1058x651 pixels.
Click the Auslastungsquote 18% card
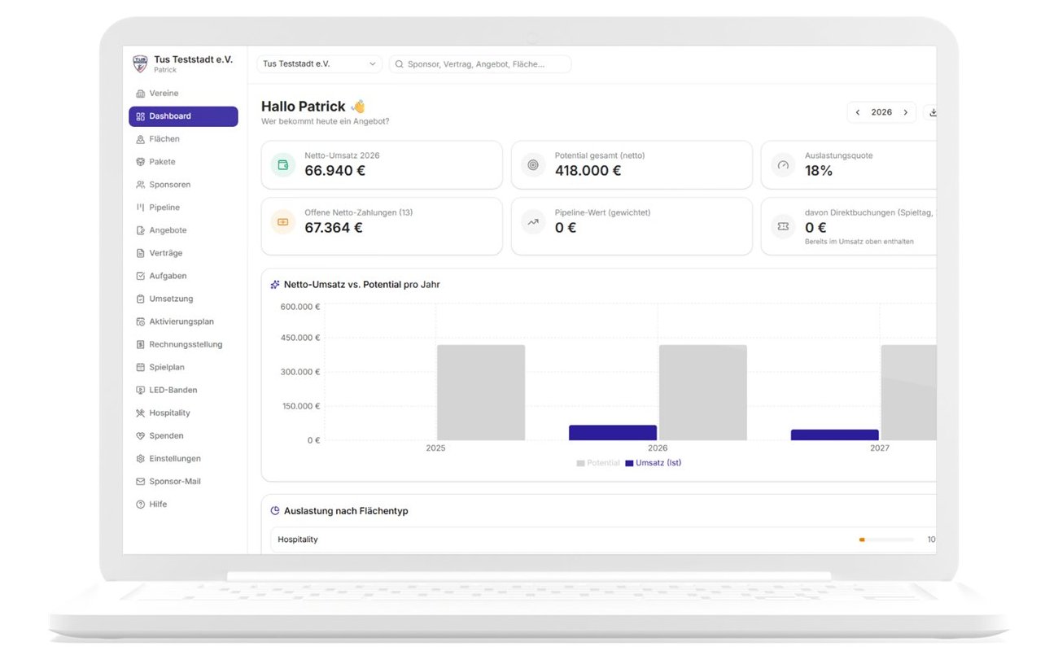click(x=849, y=165)
